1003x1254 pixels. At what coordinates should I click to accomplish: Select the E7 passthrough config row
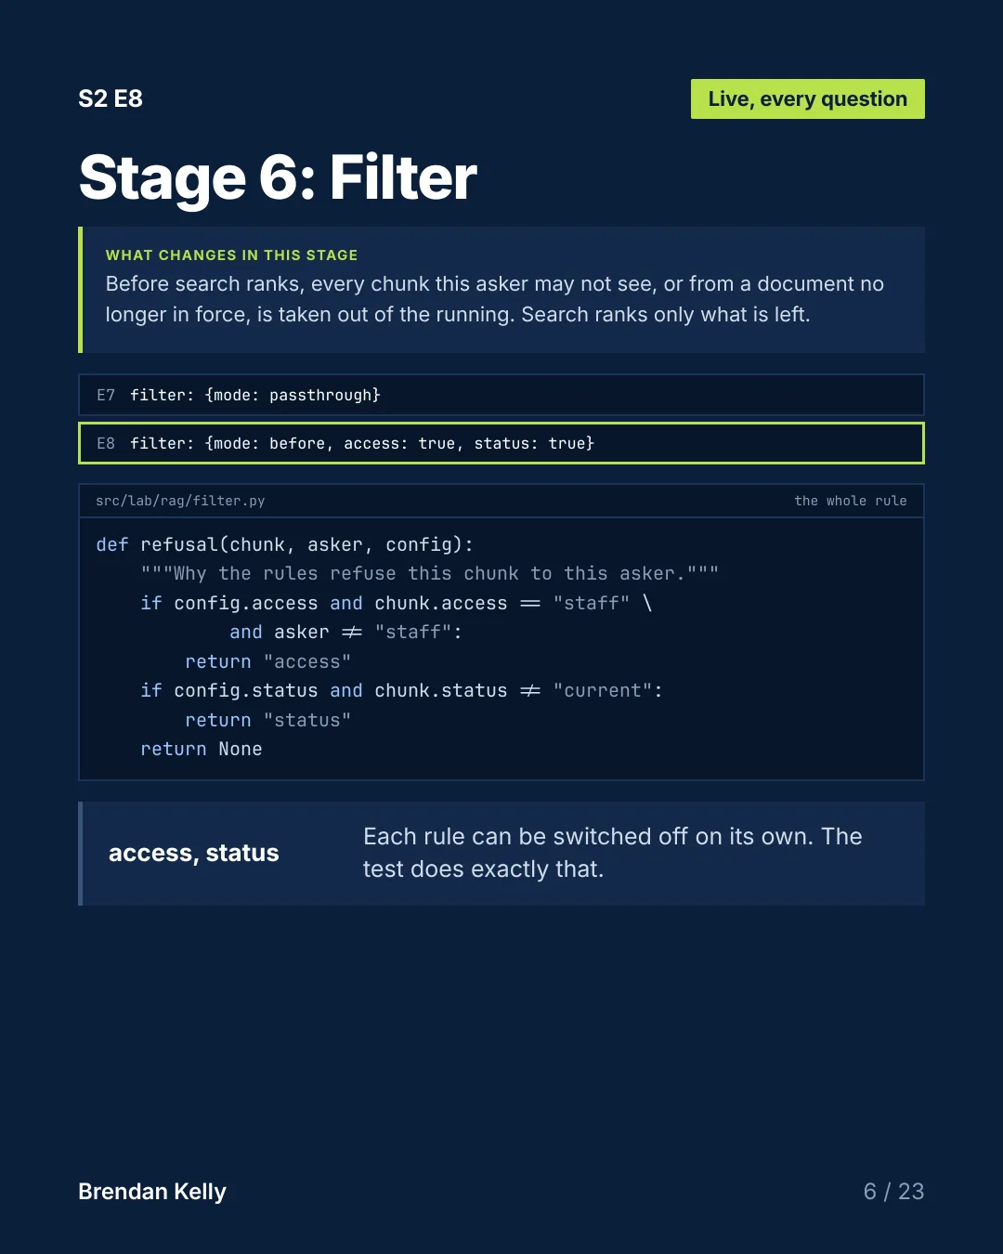pyautogui.click(x=501, y=395)
